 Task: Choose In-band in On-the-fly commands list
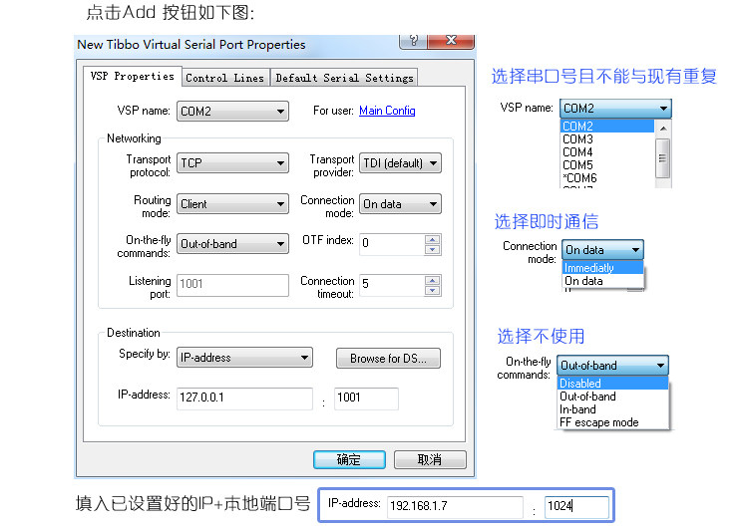click(x=613, y=409)
